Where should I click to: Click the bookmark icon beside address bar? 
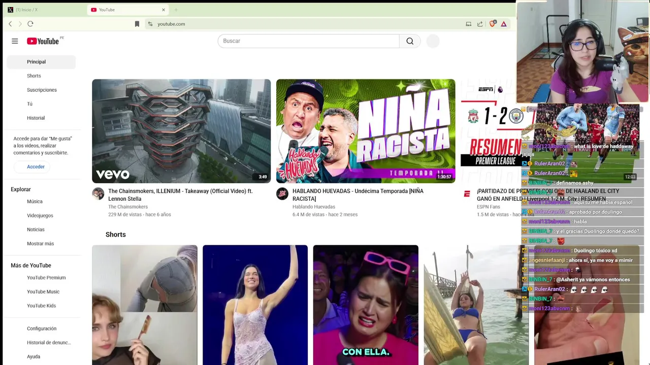coord(137,24)
